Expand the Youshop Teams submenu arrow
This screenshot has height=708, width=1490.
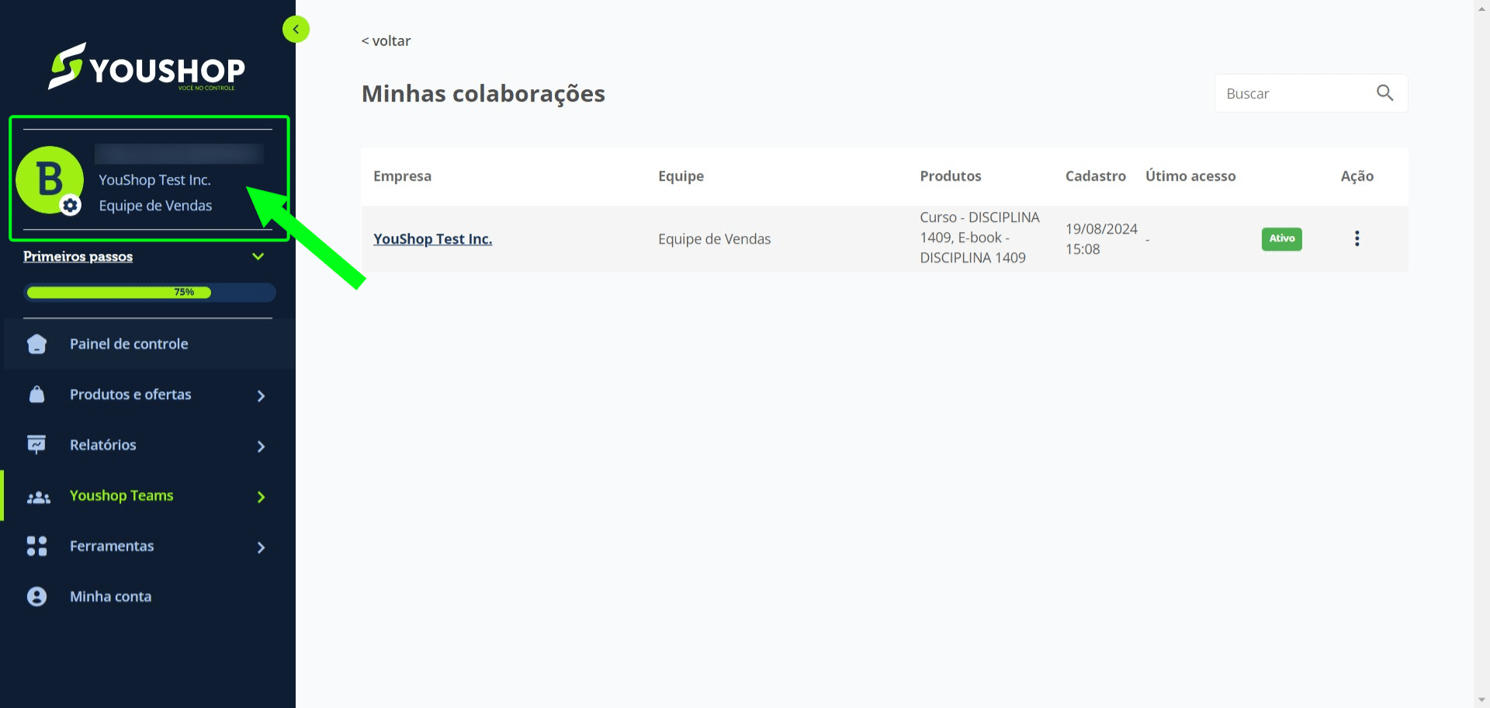tap(262, 497)
